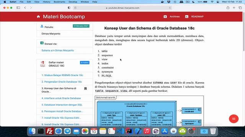Open Xcode from the dock
The height and width of the screenshot is (137, 245).
tap(138, 131)
